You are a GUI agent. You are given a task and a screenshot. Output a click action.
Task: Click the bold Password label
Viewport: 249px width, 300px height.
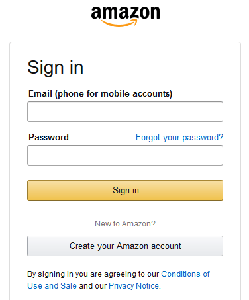tap(48, 137)
